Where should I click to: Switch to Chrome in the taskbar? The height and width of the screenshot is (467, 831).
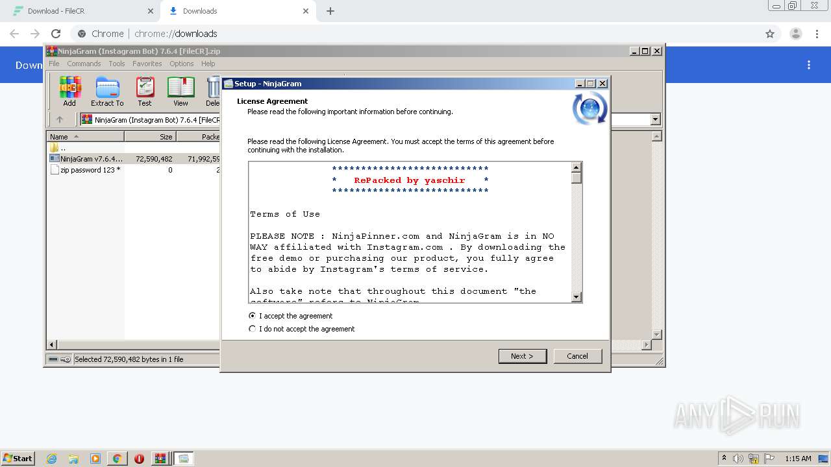tap(117, 459)
